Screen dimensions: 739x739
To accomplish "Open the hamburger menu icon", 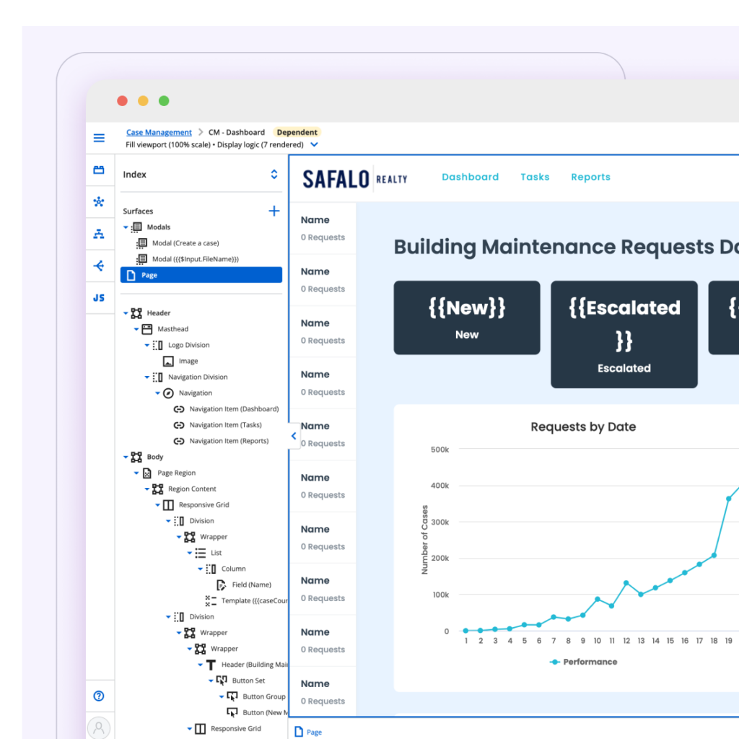I will click(99, 138).
